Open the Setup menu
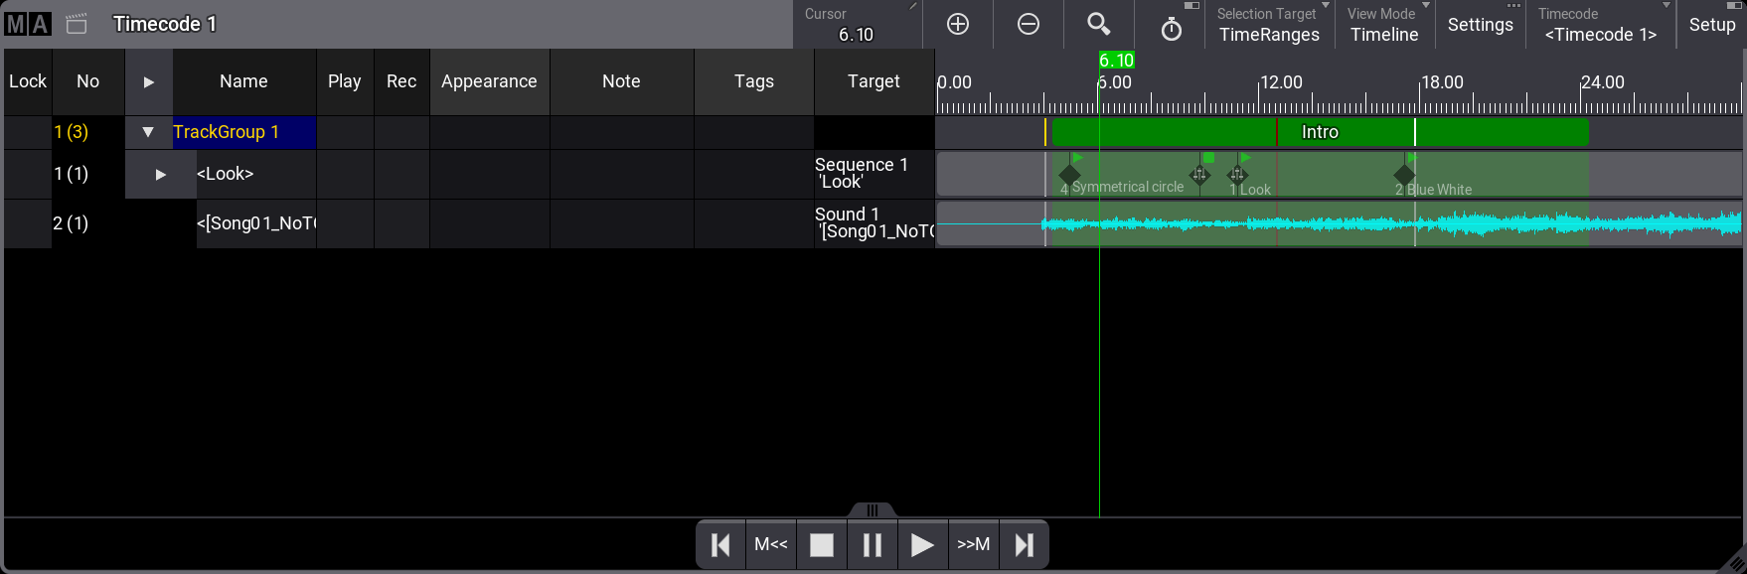The width and height of the screenshot is (1747, 574). tap(1711, 25)
